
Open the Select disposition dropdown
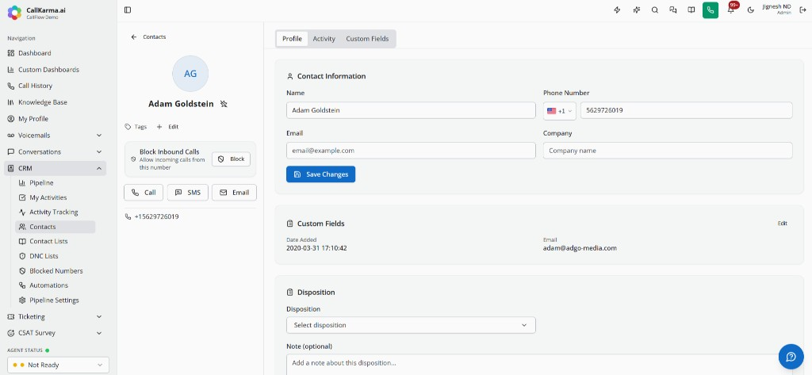coord(411,325)
